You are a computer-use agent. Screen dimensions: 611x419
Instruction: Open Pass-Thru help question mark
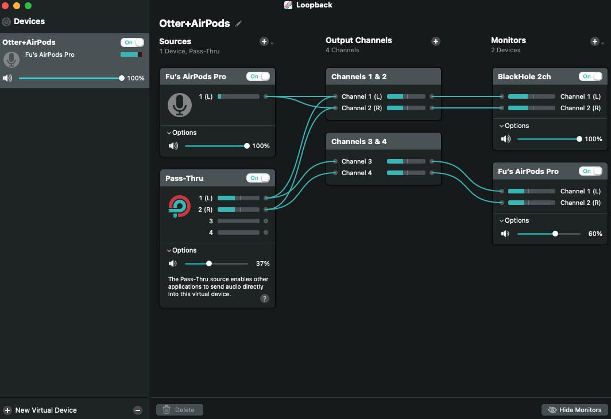pyautogui.click(x=265, y=298)
